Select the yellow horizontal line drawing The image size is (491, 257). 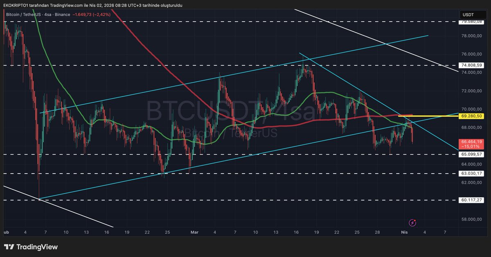(428, 116)
